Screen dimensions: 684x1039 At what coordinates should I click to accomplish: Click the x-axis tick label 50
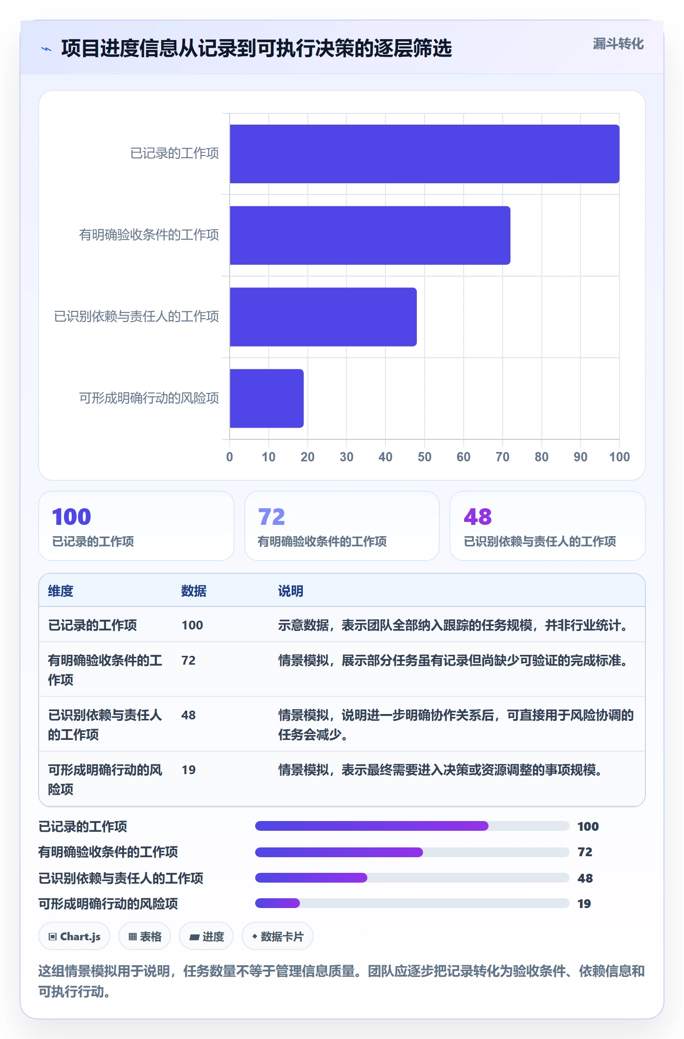coord(425,457)
